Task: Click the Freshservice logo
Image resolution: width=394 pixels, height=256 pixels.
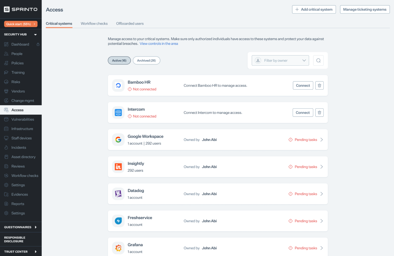Action: 118,221
